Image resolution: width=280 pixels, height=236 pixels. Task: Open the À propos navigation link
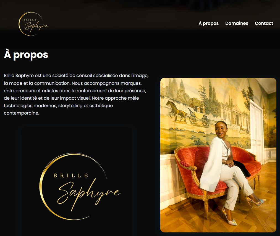pos(209,23)
